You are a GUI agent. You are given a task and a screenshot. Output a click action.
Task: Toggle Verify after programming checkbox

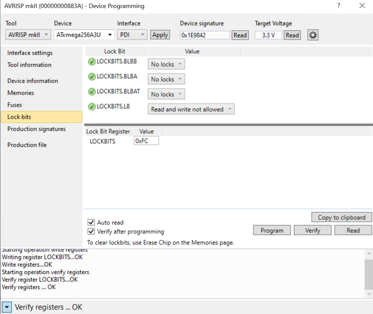(91, 231)
